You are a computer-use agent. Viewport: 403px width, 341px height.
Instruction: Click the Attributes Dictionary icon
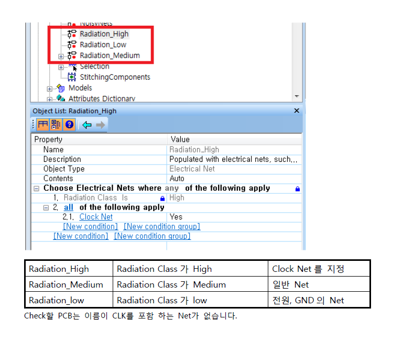point(61,98)
